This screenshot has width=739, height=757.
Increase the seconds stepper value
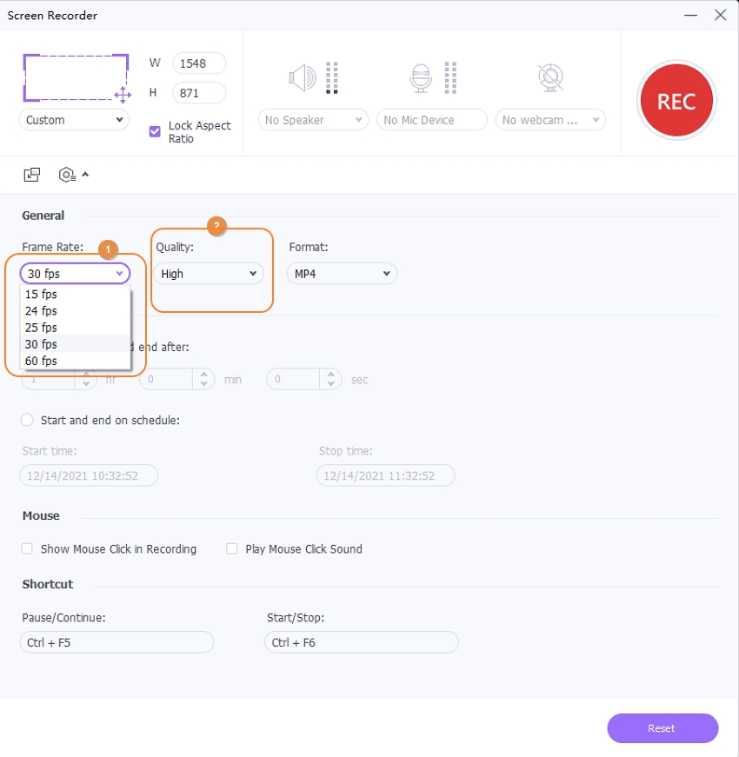click(x=331, y=375)
